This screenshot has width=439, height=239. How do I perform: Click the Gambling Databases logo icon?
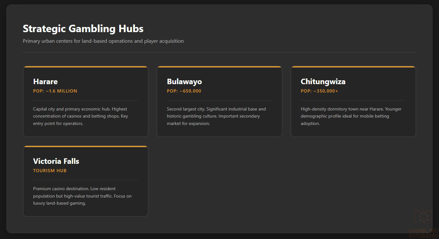pos(424,217)
